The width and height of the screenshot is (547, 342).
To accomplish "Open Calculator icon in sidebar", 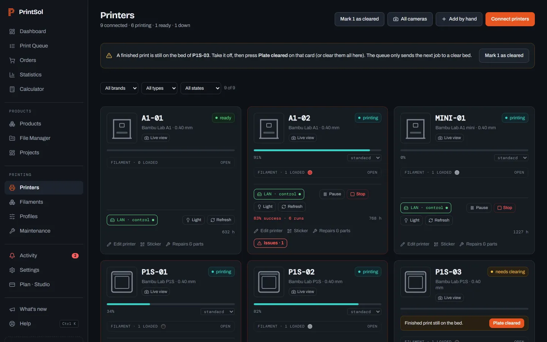I will click(x=12, y=89).
